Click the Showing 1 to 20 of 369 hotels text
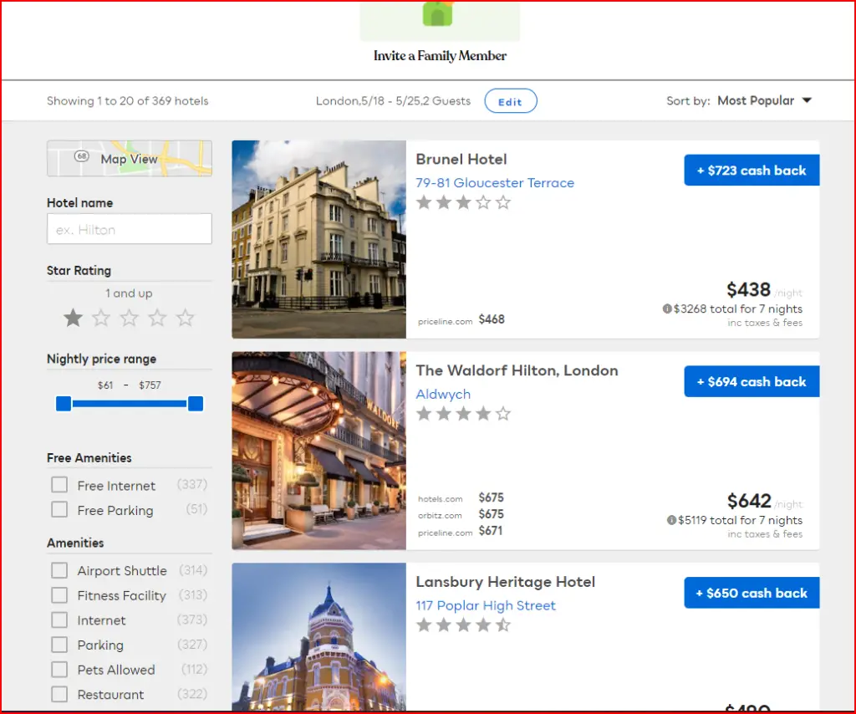Image resolution: width=856 pixels, height=714 pixels. [x=128, y=101]
